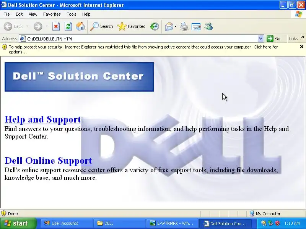Image resolution: width=306 pixels, height=229 pixels.
Task: Open the Dell Online Support link
Action: [x=49, y=161]
